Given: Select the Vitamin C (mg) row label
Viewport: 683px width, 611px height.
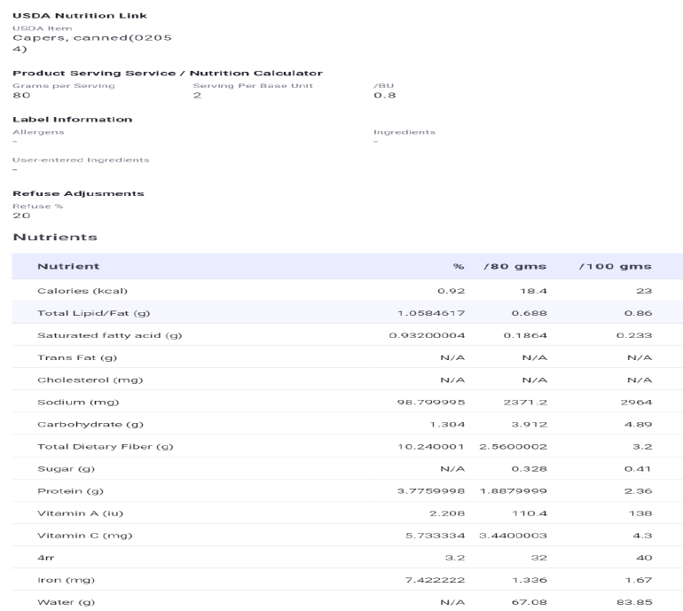Looking at the screenshot, I should point(84,536).
